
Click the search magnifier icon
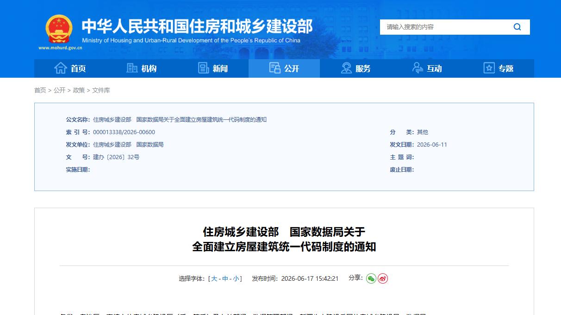pos(517,27)
